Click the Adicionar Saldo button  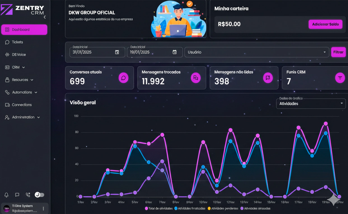pos(325,24)
